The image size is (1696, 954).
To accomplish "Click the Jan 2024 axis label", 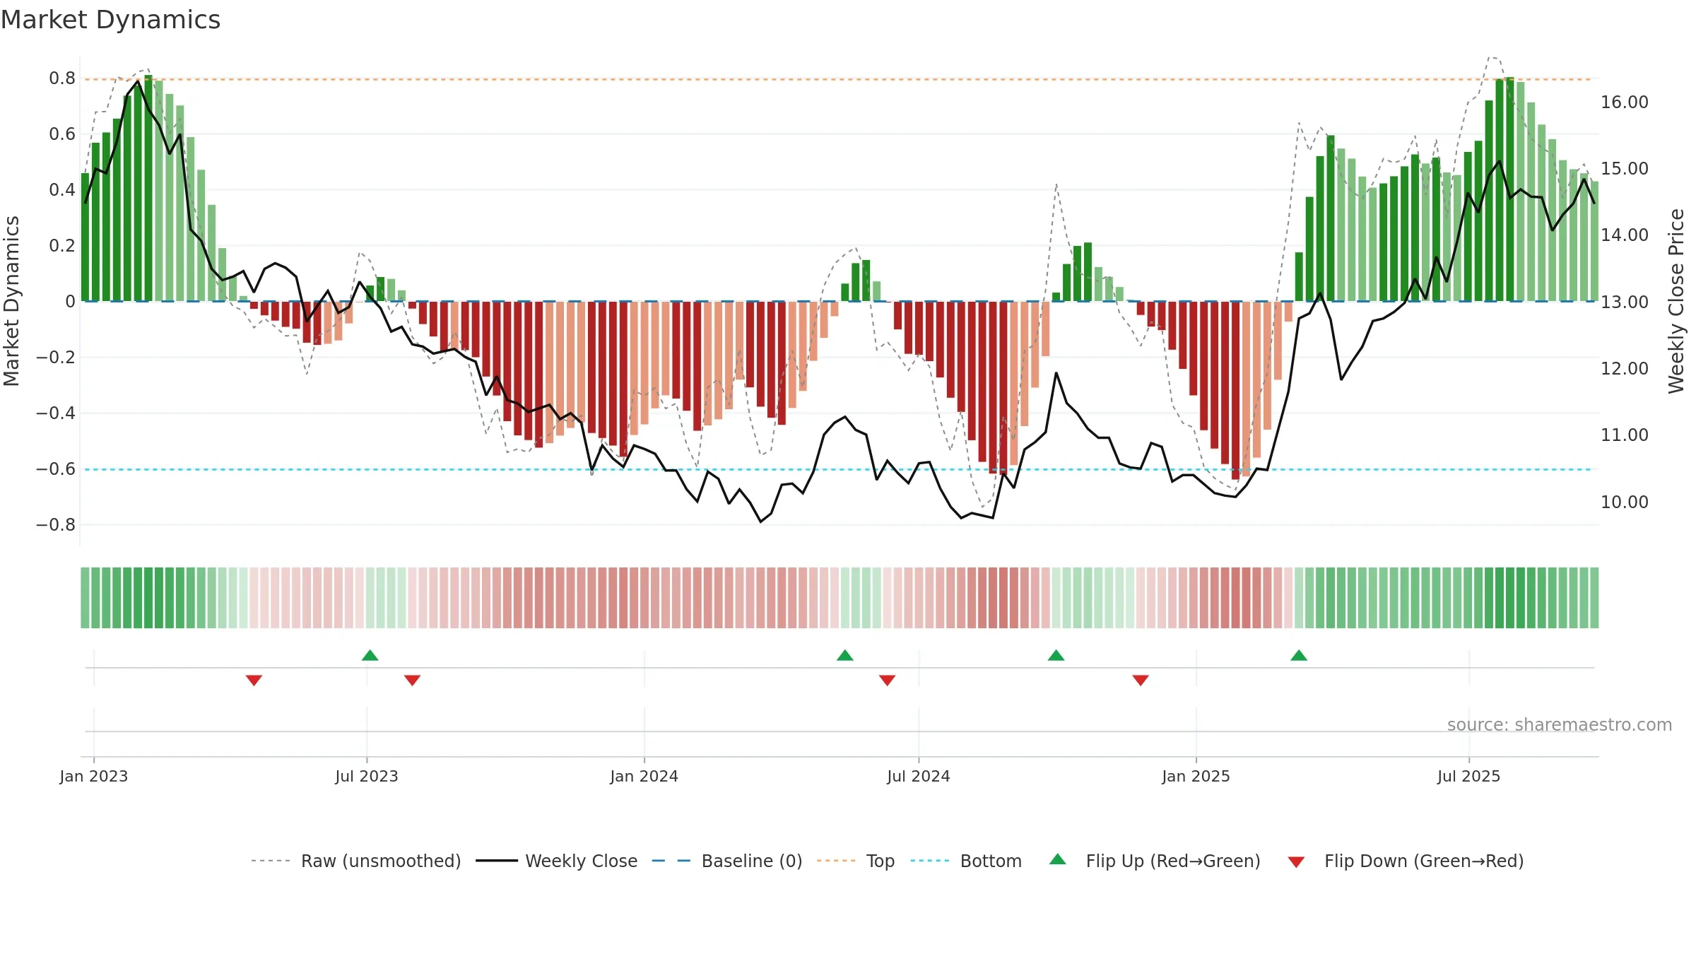I will coord(644,776).
